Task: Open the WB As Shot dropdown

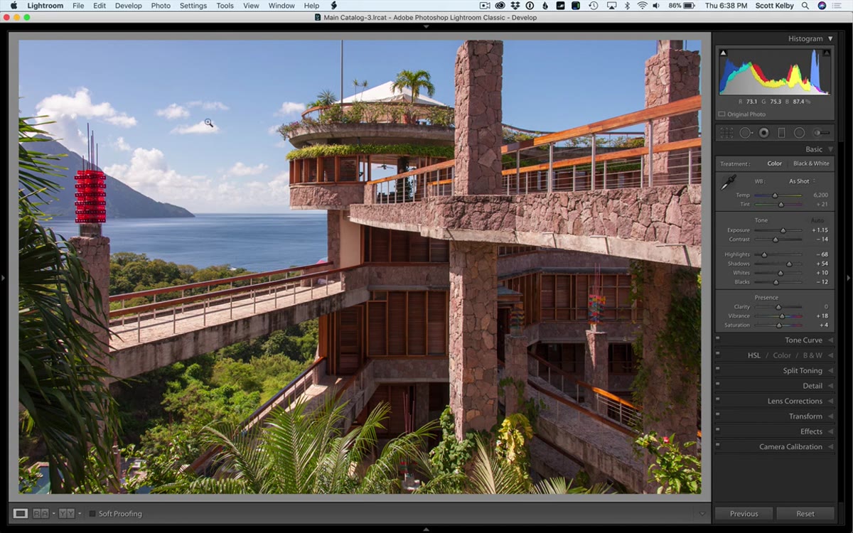Action: point(802,181)
